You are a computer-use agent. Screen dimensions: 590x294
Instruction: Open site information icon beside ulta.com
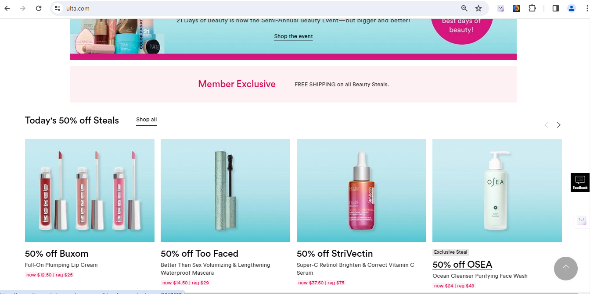pos(57,8)
